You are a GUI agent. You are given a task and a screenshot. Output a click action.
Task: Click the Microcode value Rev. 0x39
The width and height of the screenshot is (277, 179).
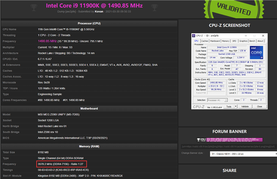pos(44,83)
